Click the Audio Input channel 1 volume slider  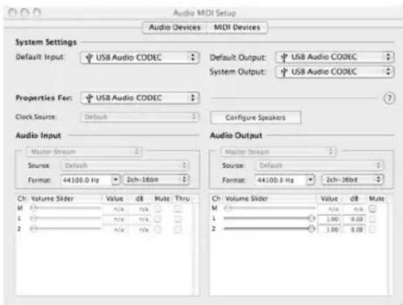point(66,218)
